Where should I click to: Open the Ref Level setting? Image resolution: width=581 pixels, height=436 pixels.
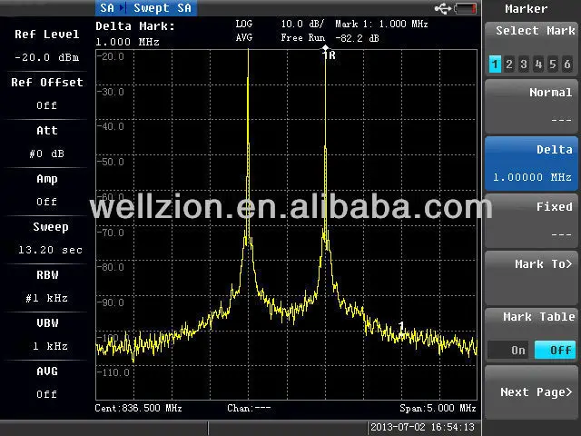(46, 45)
